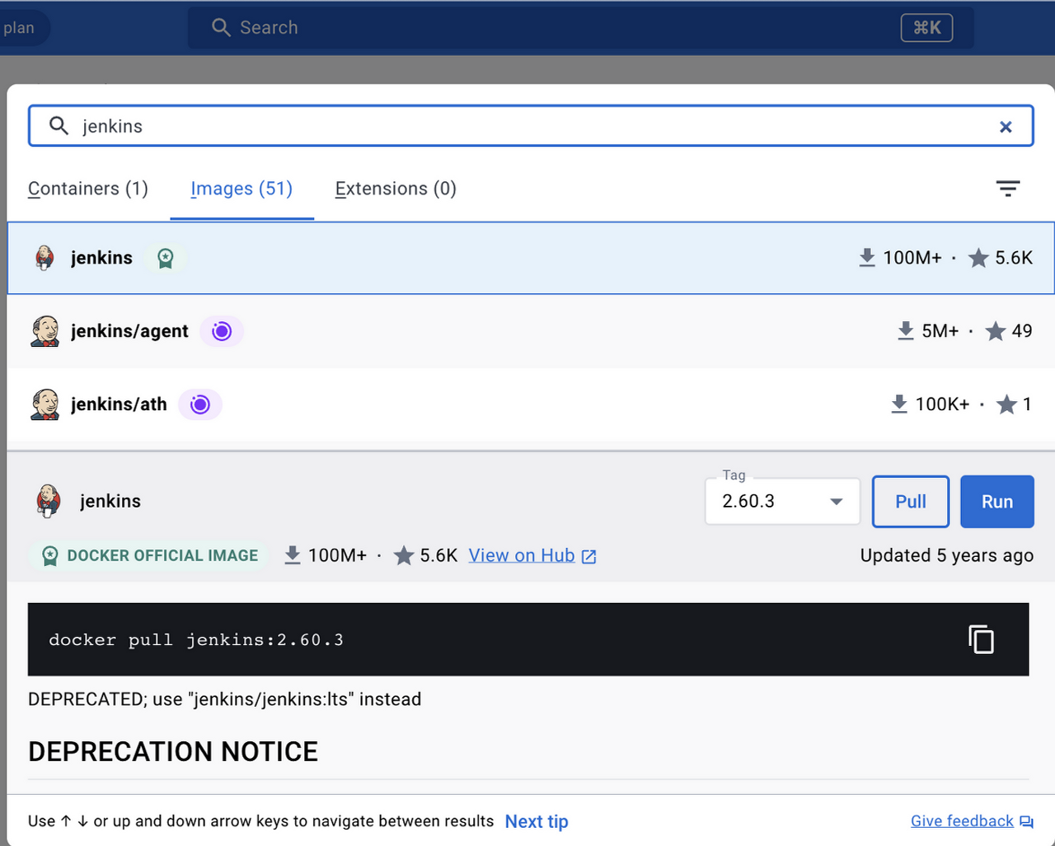
Task: Click the feedback speech bubble icon
Action: click(1026, 822)
